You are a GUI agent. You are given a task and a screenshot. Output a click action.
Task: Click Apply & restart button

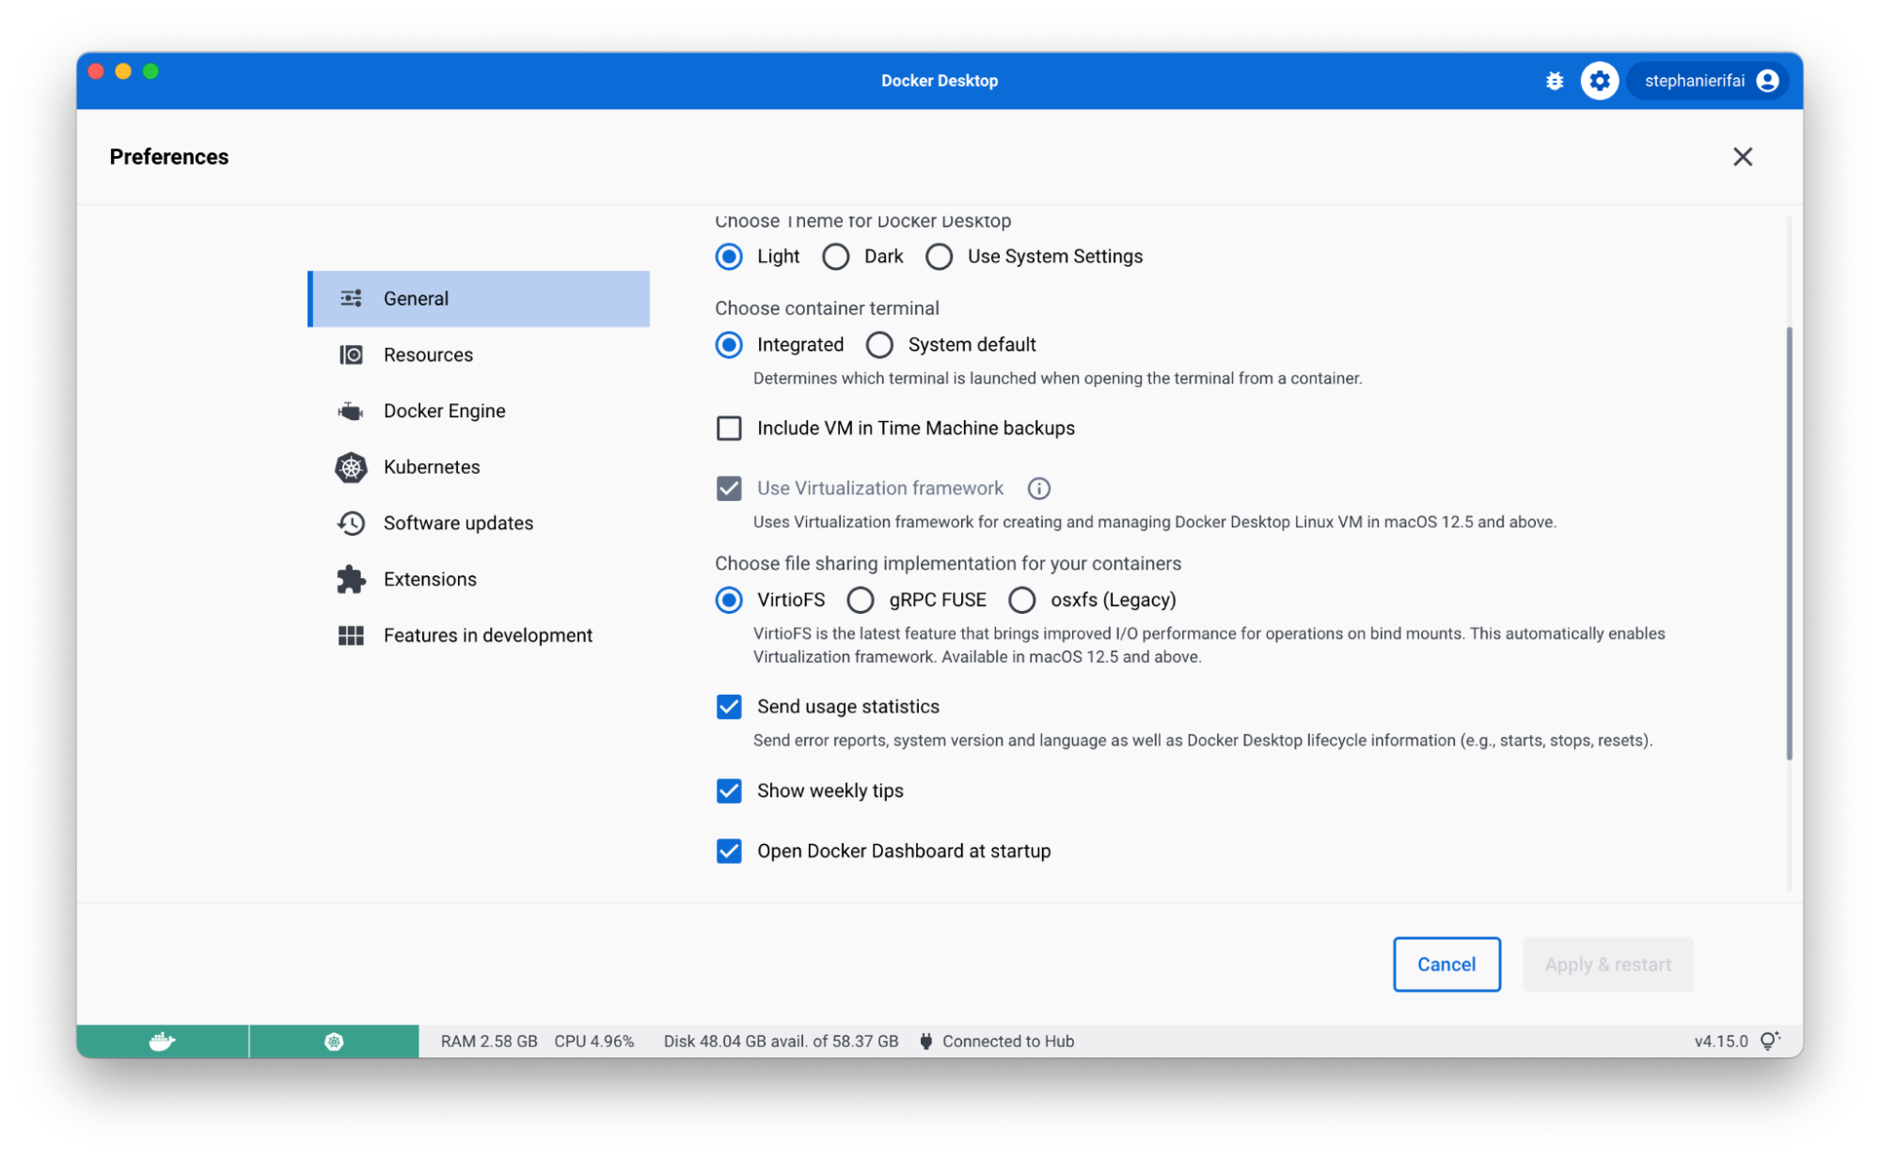(x=1607, y=963)
